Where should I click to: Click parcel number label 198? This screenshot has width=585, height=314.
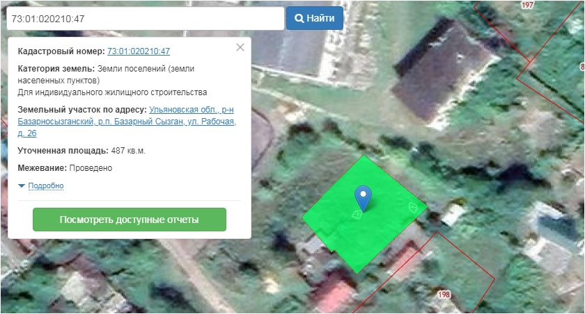pos(444,295)
